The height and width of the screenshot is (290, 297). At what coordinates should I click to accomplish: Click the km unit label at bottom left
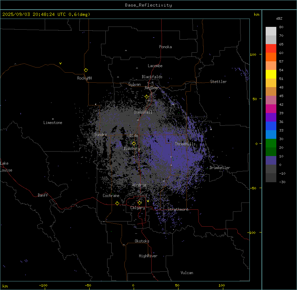(5, 286)
